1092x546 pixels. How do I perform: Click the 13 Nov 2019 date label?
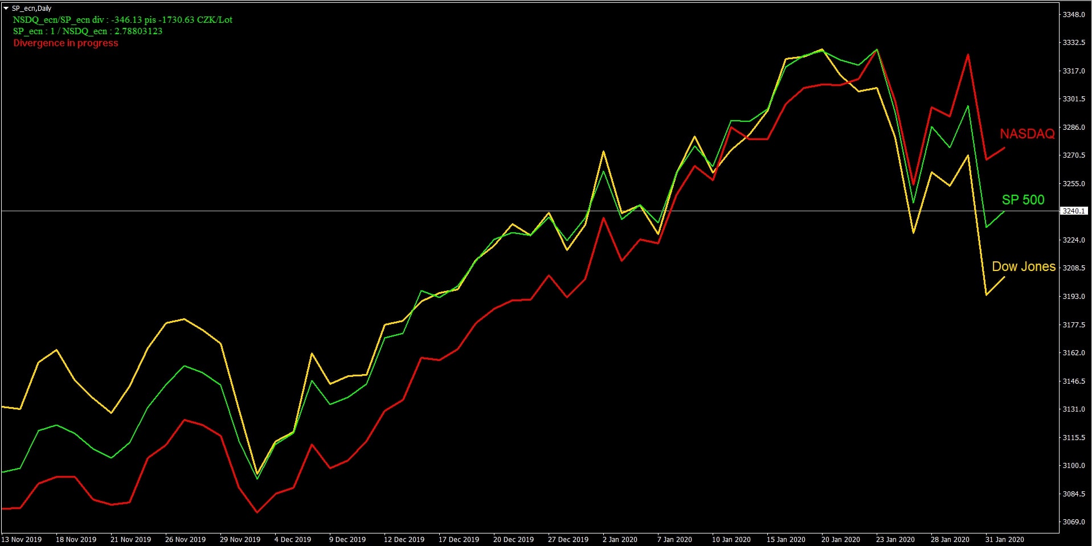[x=22, y=540]
